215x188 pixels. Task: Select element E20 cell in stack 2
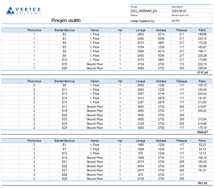click(x=65, y=115)
